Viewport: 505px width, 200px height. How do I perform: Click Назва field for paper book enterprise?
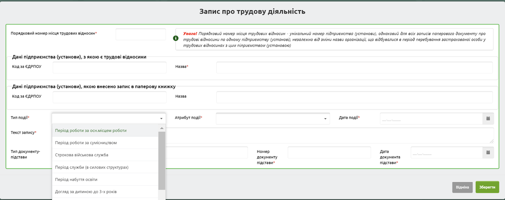click(x=354, y=97)
